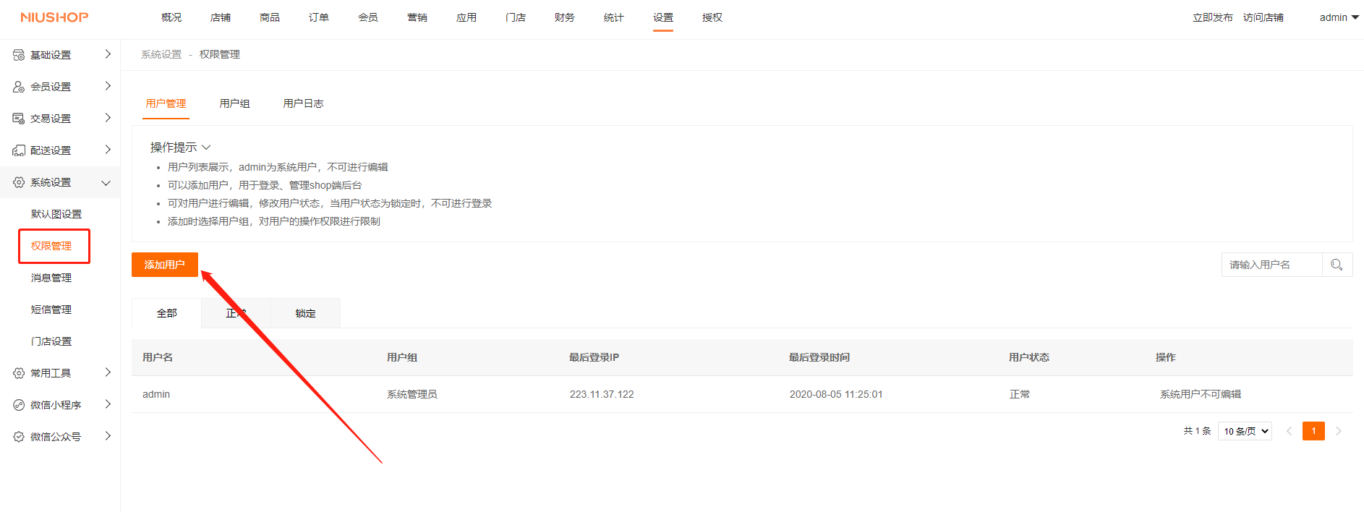Click the 微信小程序 sidebar icon

point(19,405)
